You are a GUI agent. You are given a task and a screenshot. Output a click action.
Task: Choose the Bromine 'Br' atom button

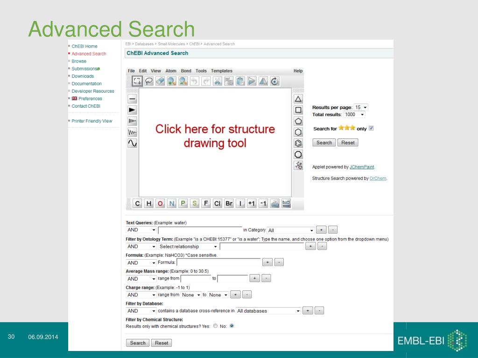229,203
